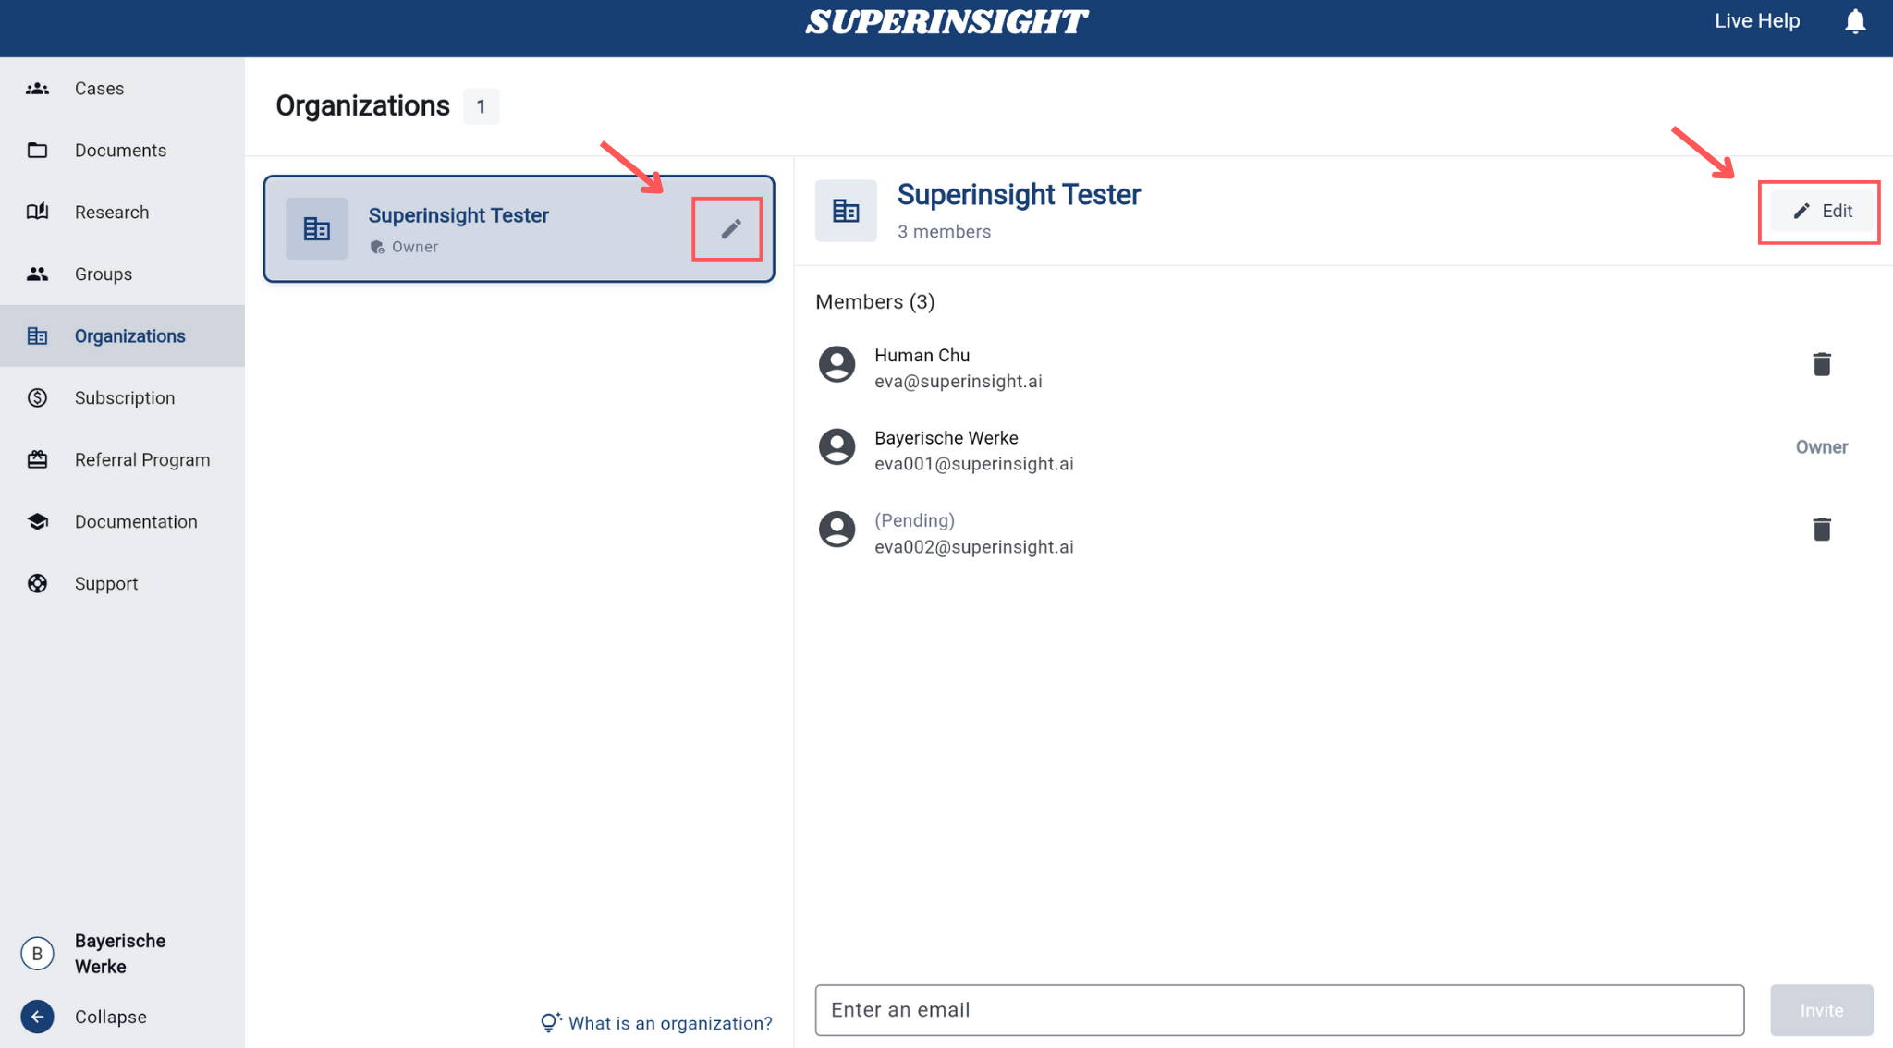Click the Collapse arrow icon
Screen dimensions: 1893x1048
click(37, 1017)
